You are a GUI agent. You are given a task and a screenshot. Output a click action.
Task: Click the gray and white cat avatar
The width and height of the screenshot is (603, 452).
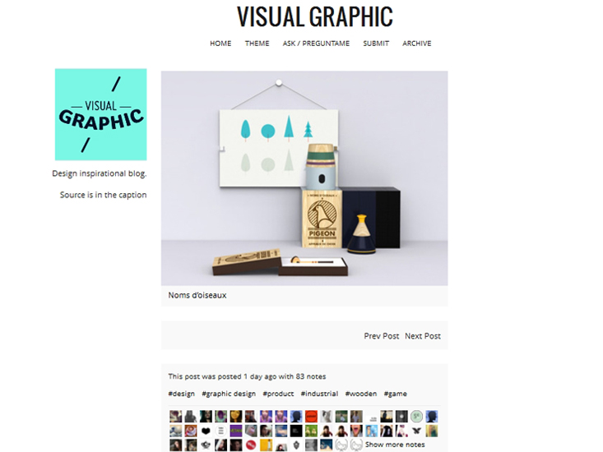[x=327, y=417]
